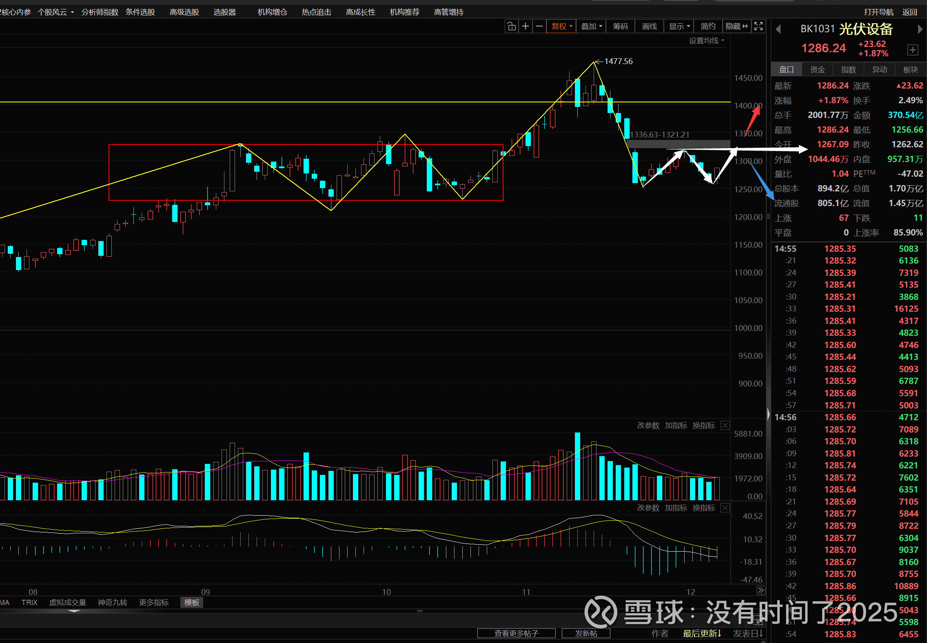The image size is (927, 643).
Task: Toggle the 筹码 chip distribution display
Action: tap(620, 27)
